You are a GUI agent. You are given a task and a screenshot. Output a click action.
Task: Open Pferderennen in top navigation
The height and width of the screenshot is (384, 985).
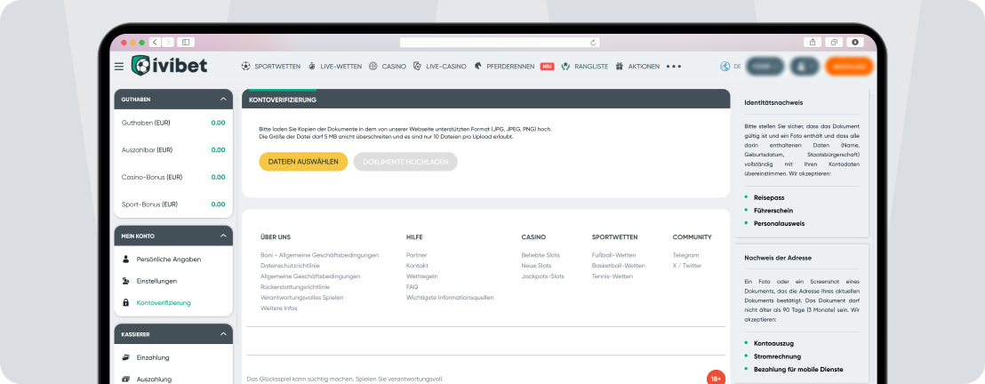click(510, 66)
